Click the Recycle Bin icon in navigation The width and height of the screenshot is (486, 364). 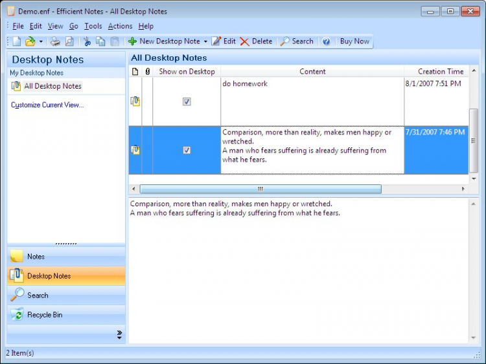17,314
